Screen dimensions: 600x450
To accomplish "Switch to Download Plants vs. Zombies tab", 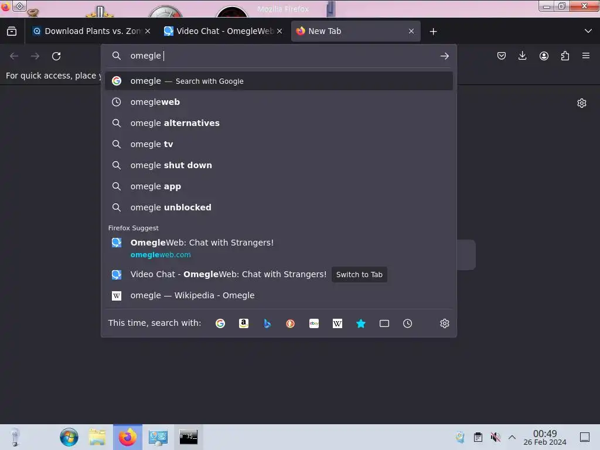I will tap(91, 31).
